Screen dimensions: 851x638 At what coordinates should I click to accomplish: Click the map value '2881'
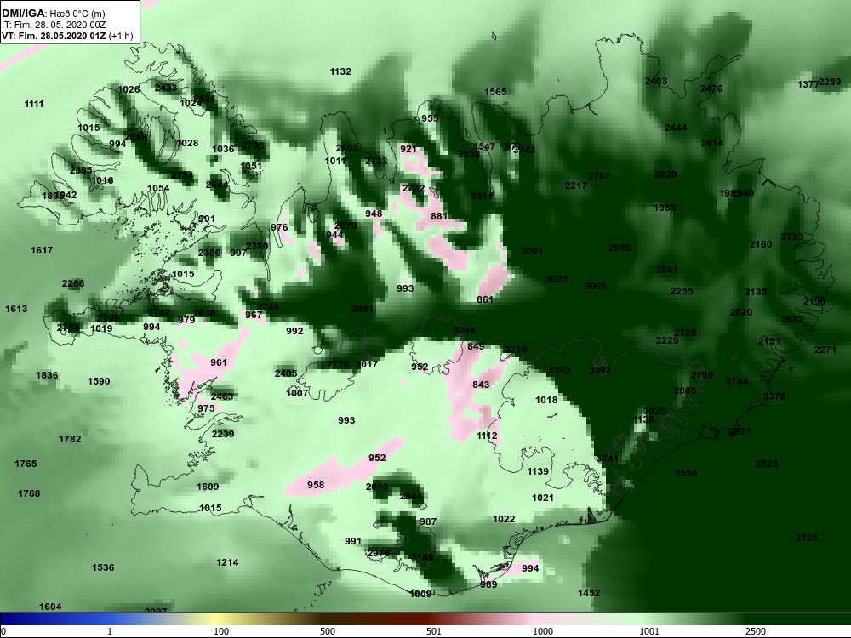click(363, 310)
